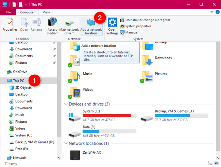
Task: Collapse the Devices and drives section
Action: coord(66,104)
